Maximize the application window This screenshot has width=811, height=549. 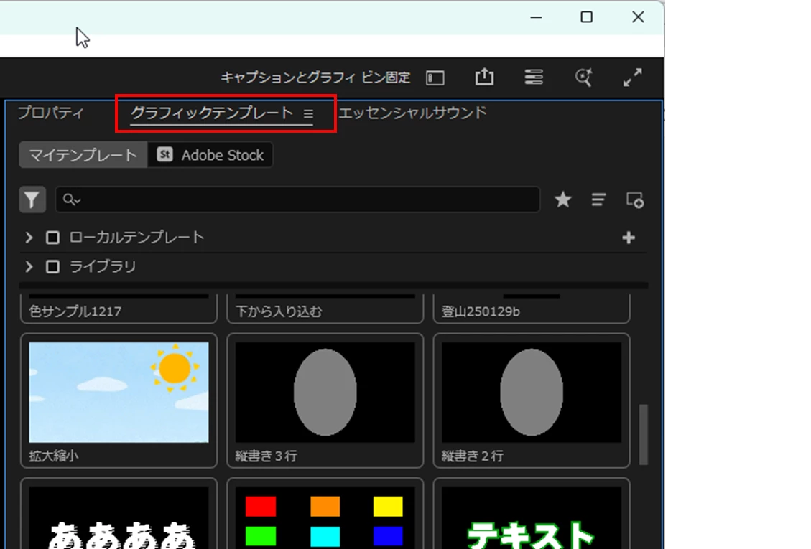[x=587, y=17]
